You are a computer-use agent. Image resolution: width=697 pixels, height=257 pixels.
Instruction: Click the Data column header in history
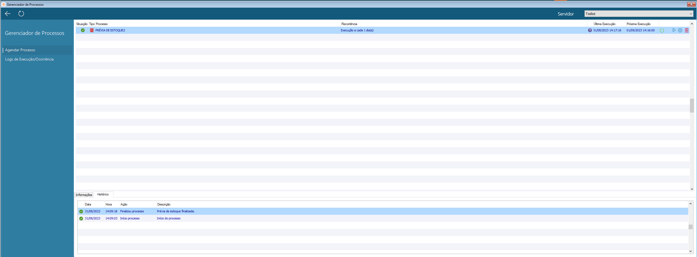pos(88,204)
